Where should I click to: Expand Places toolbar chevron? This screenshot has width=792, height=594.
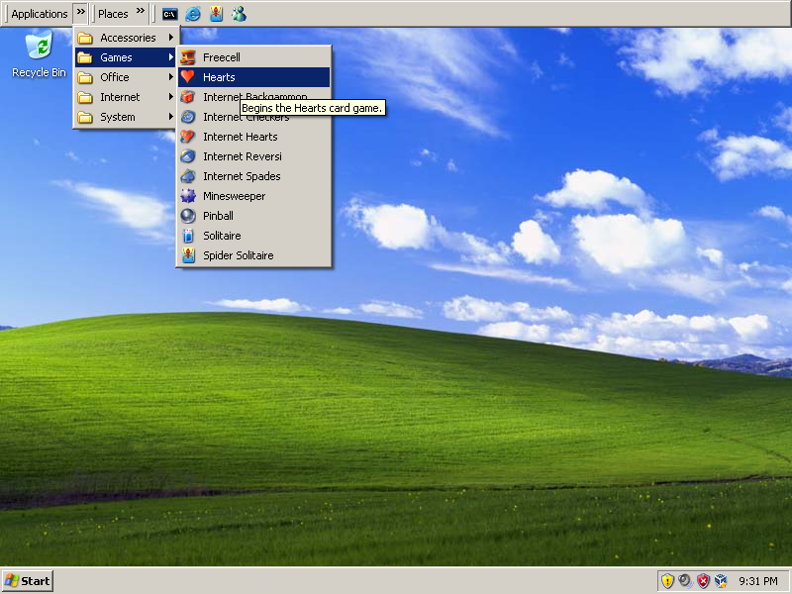pyautogui.click(x=141, y=11)
